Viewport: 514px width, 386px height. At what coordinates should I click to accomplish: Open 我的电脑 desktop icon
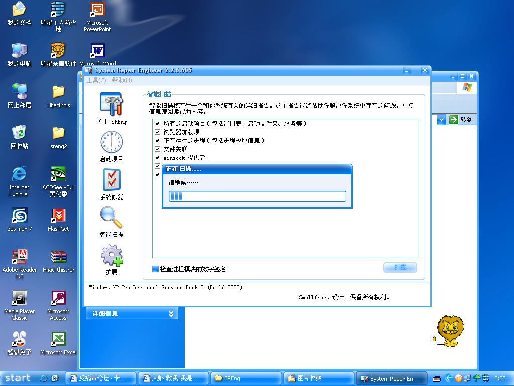pos(19,54)
